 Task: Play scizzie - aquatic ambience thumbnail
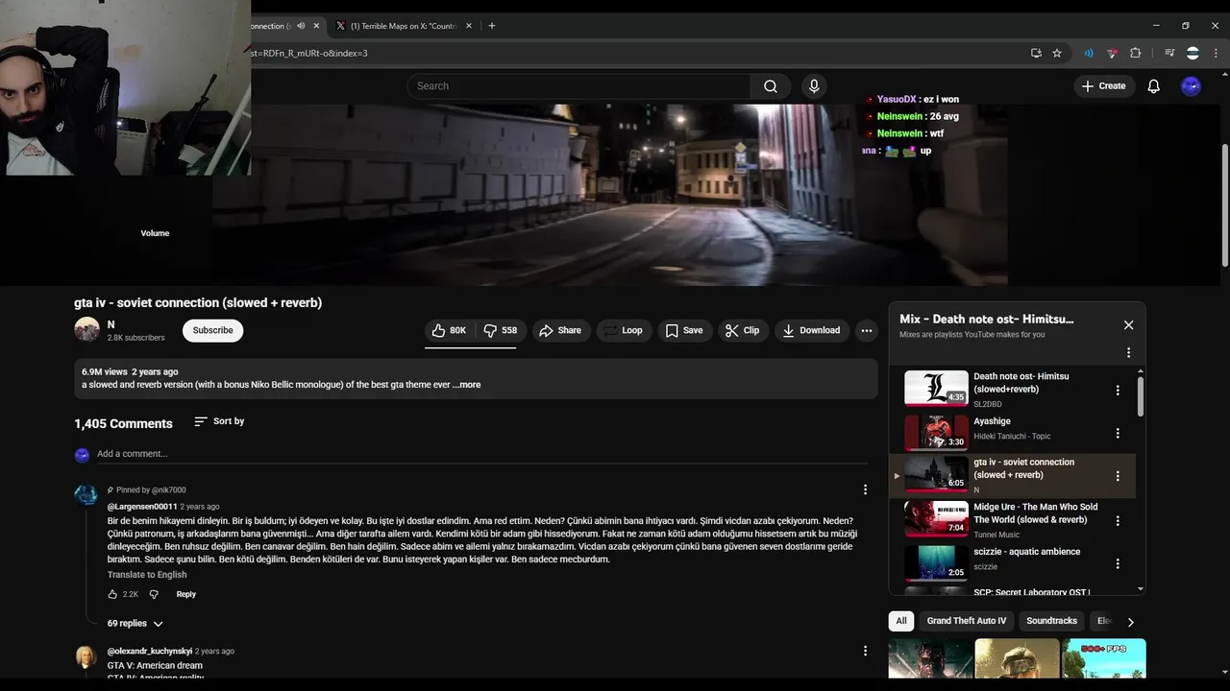[x=936, y=562]
